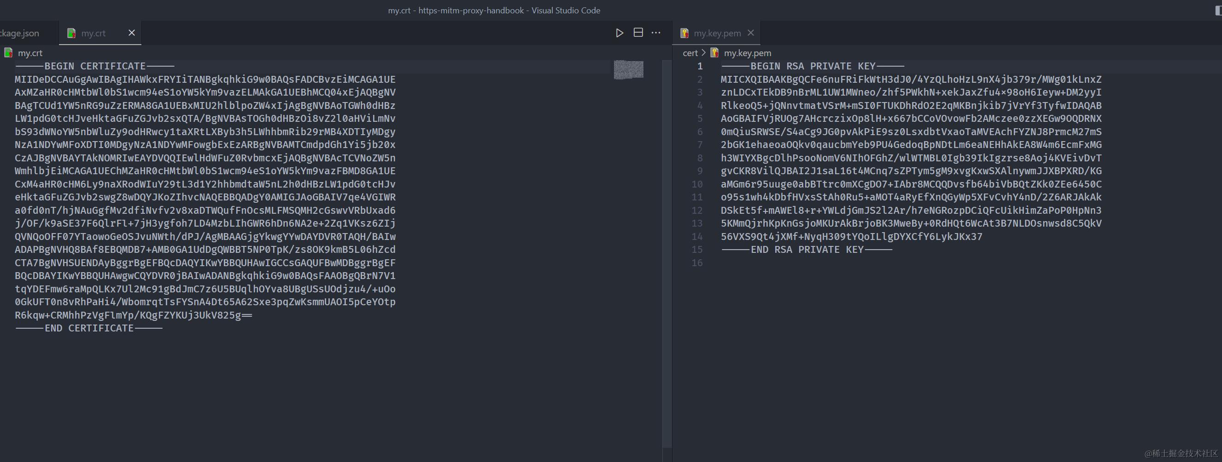Open the package.json tab
1222x462 pixels.
click(20, 33)
